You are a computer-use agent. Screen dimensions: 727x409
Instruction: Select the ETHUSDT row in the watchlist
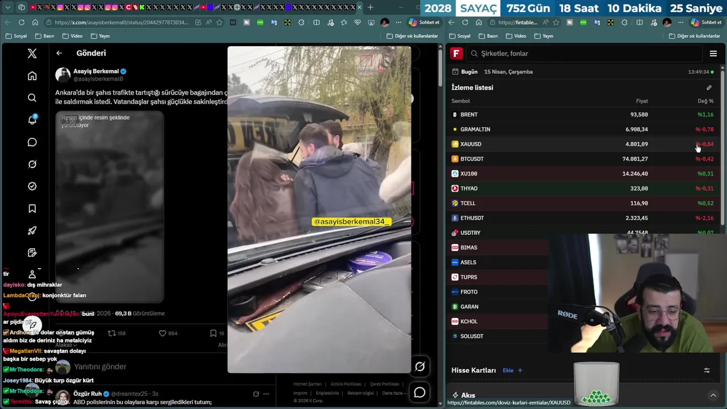tap(583, 218)
